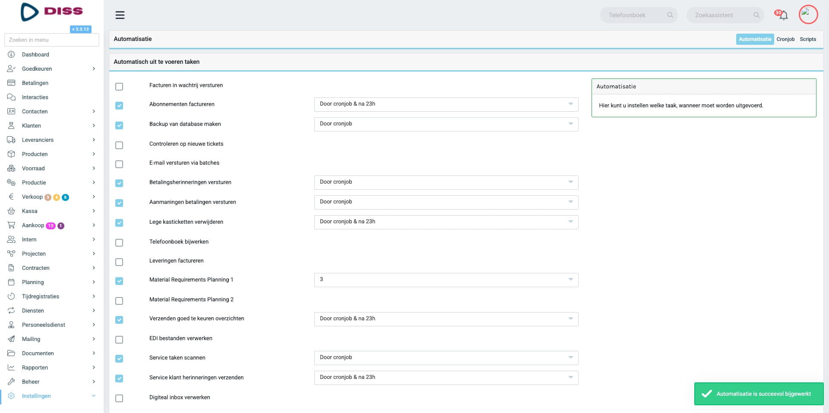Open Lege kasticketten verwijderen dropdown

point(446,222)
